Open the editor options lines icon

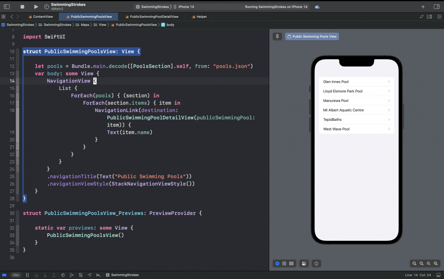[x=429, y=17]
